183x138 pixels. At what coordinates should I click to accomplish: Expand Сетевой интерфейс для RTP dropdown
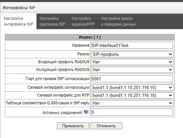click(132, 95)
